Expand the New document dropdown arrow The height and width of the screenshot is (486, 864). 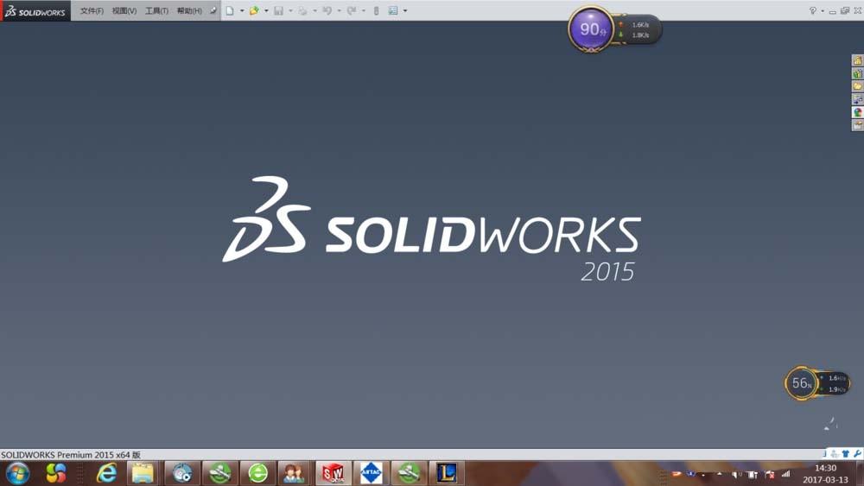coord(242,10)
